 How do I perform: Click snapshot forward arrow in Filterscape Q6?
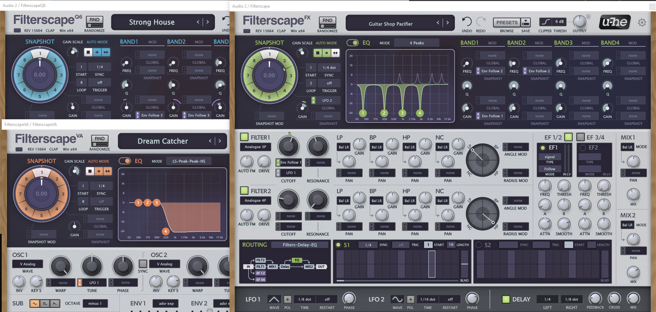[97, 52]
